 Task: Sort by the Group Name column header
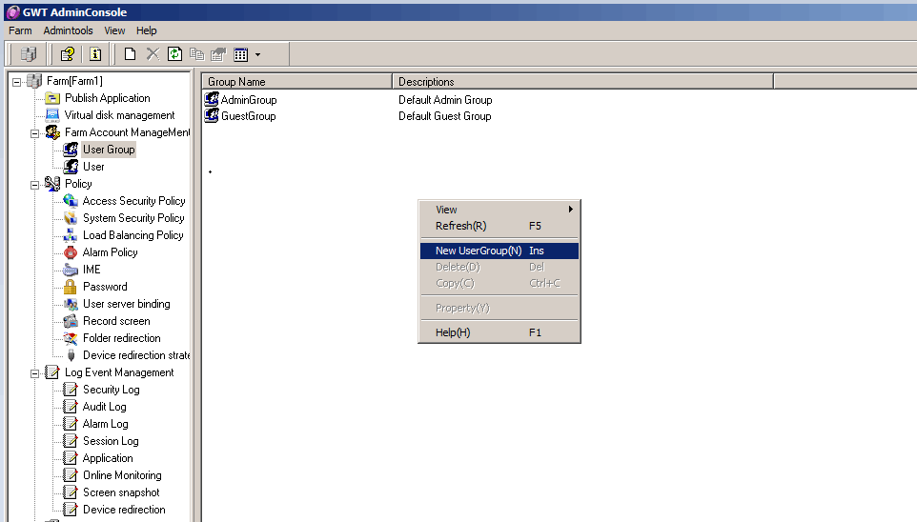pyautogui.click(x=295, y=82)
